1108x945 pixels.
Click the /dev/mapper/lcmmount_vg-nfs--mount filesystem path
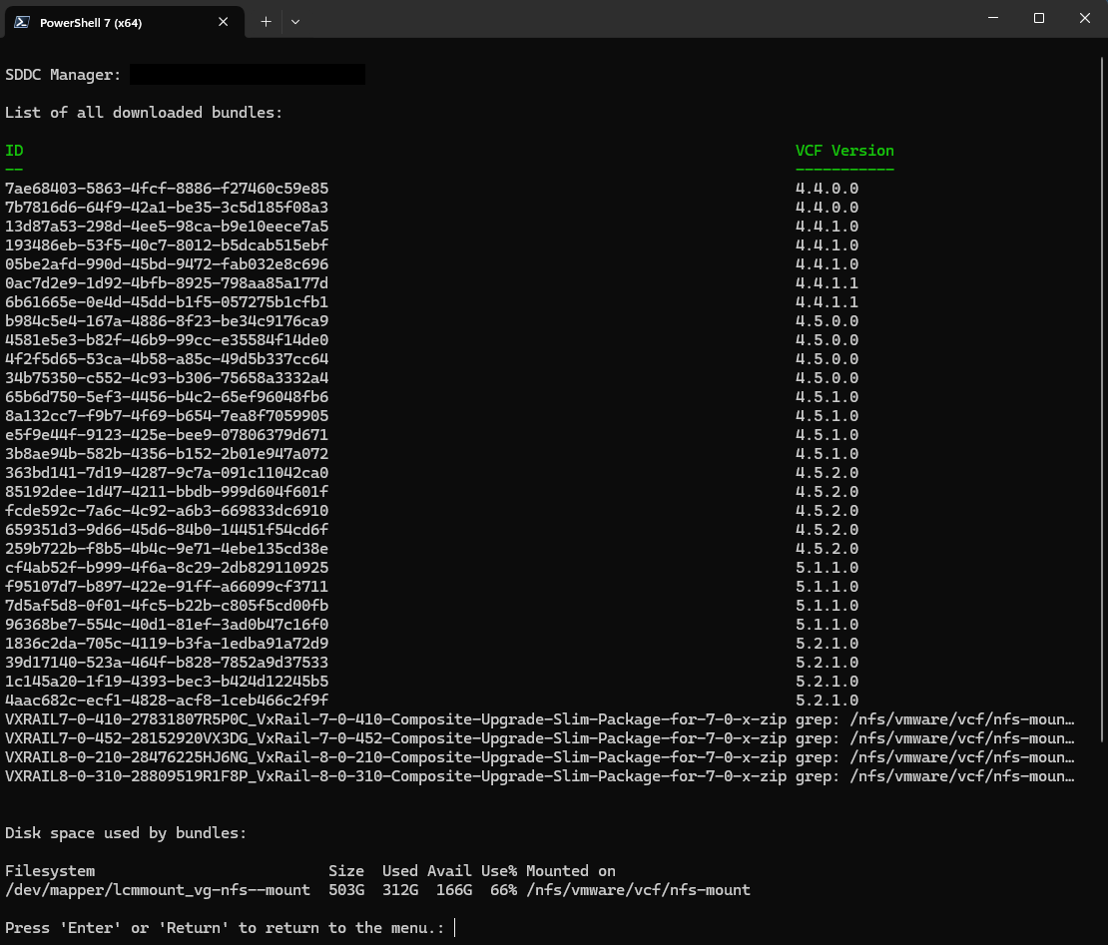[158, 890]
